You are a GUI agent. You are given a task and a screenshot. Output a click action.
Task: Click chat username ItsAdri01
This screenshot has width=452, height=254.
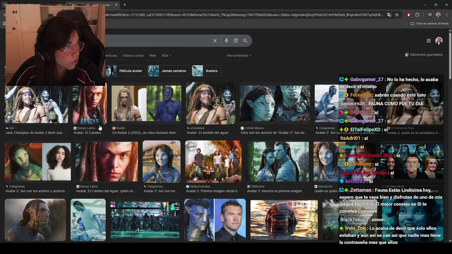350,138
